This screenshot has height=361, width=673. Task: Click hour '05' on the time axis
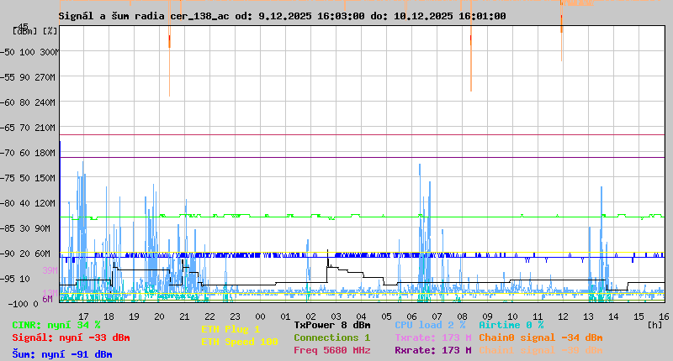[387, 317]
